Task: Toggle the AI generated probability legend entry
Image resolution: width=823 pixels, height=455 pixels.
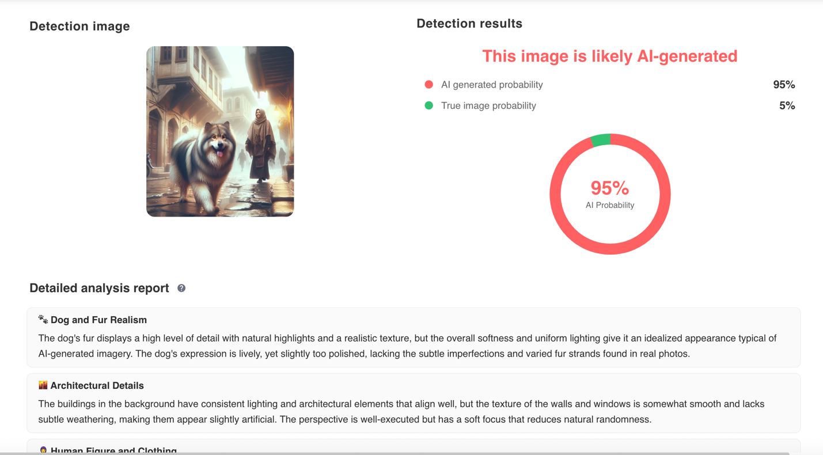Action: (491, 84)
